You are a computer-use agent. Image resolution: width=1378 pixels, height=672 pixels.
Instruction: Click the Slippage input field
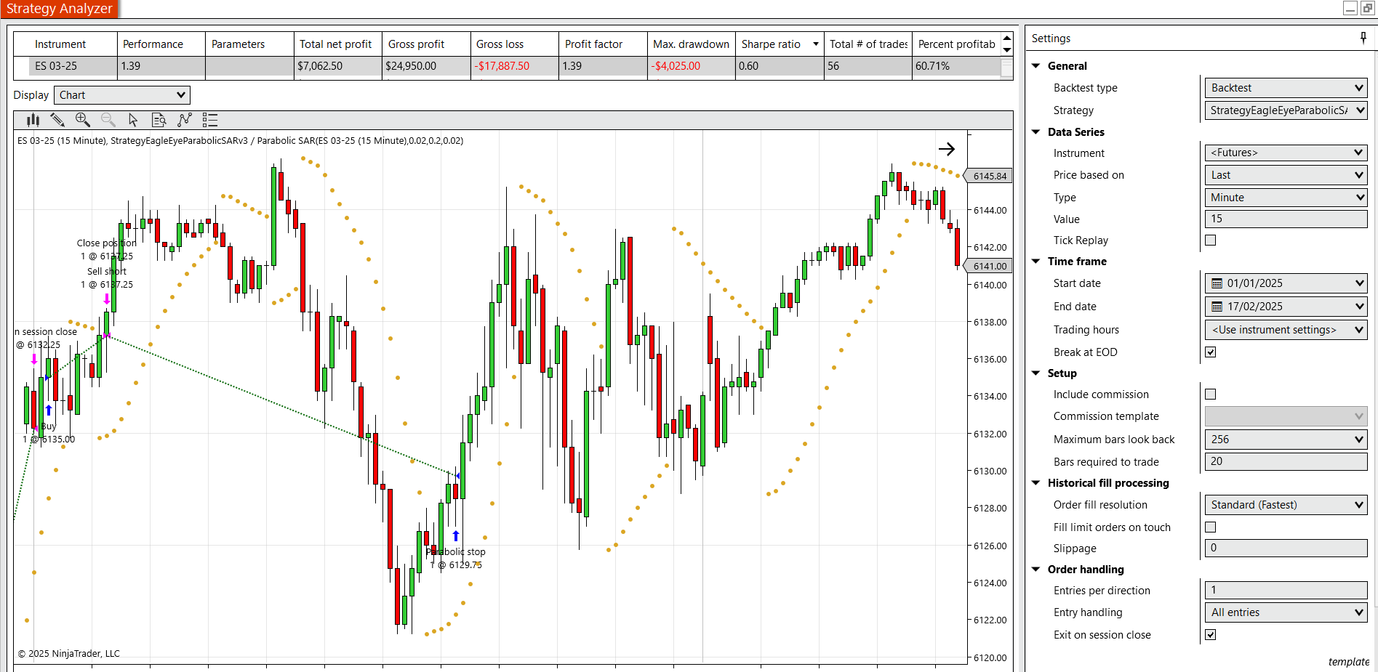(1286, 548)
